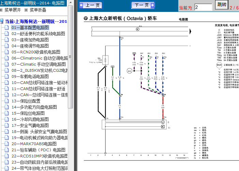This screenshot has width=239, height=171.
Task: Open 15—保险丝电路图
Action: [28, 113]
